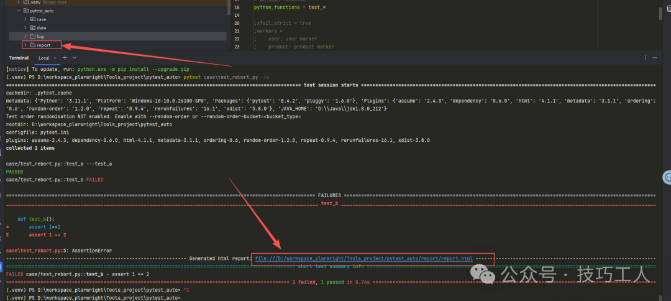The width and height of the screenshot is (671, 301).
Task: Hide the terminal tool window
Action: (x=654, y=58)
